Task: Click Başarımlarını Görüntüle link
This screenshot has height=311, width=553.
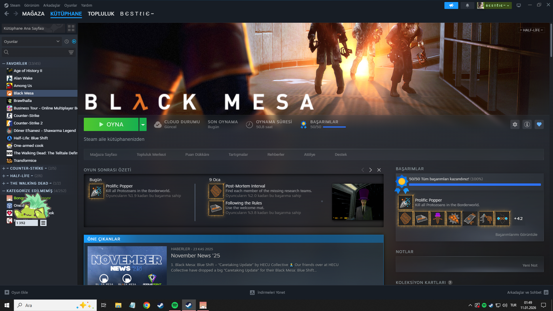Action: (516, 235)
